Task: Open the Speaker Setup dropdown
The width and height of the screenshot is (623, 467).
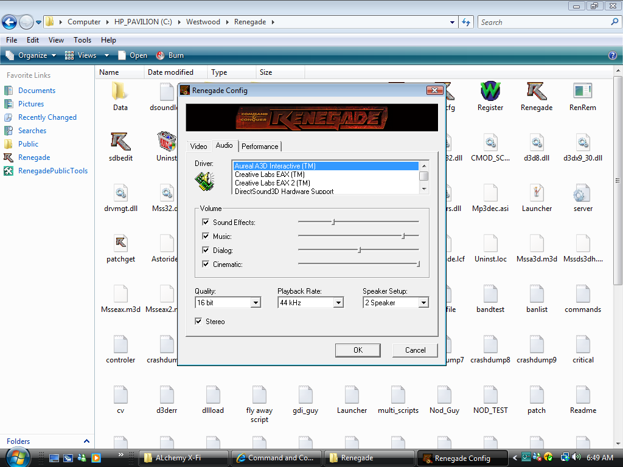Action: pyautogui.click(x=423, y=303)
